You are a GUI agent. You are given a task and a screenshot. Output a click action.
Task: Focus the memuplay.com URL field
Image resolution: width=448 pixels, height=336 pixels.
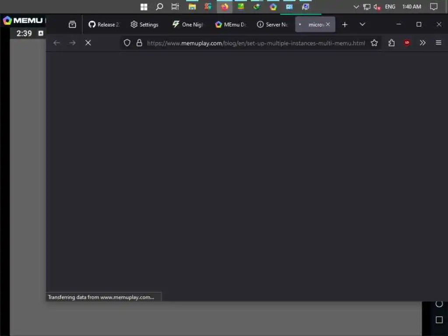[x=256, y=43]
